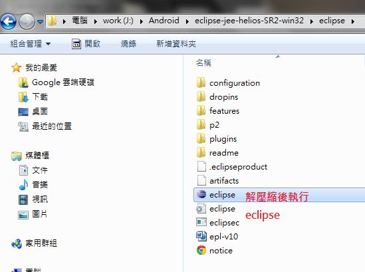365x272 pixels.
Task: Click the desktop monitor icon by 桌面
Action: coord(23,112)
